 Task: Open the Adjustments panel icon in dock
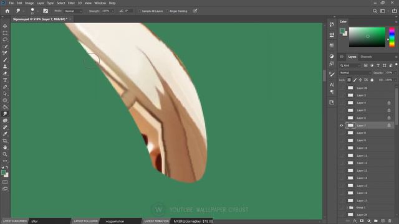point(332,56)
